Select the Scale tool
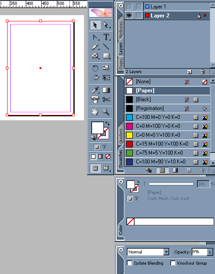Viewport: 215px width, 274px height. tap(106, 68)
